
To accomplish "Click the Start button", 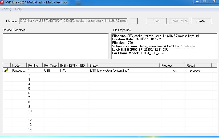I will 156,21.
